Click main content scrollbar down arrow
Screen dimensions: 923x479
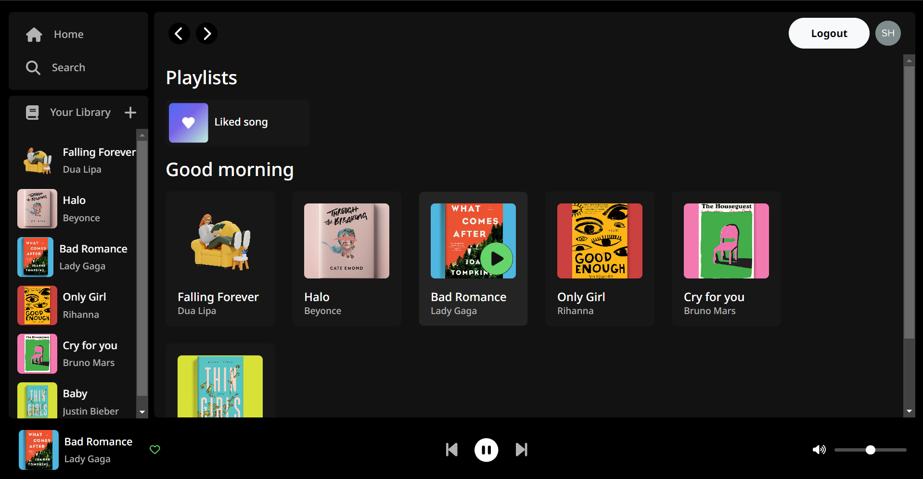coord(909,411)
